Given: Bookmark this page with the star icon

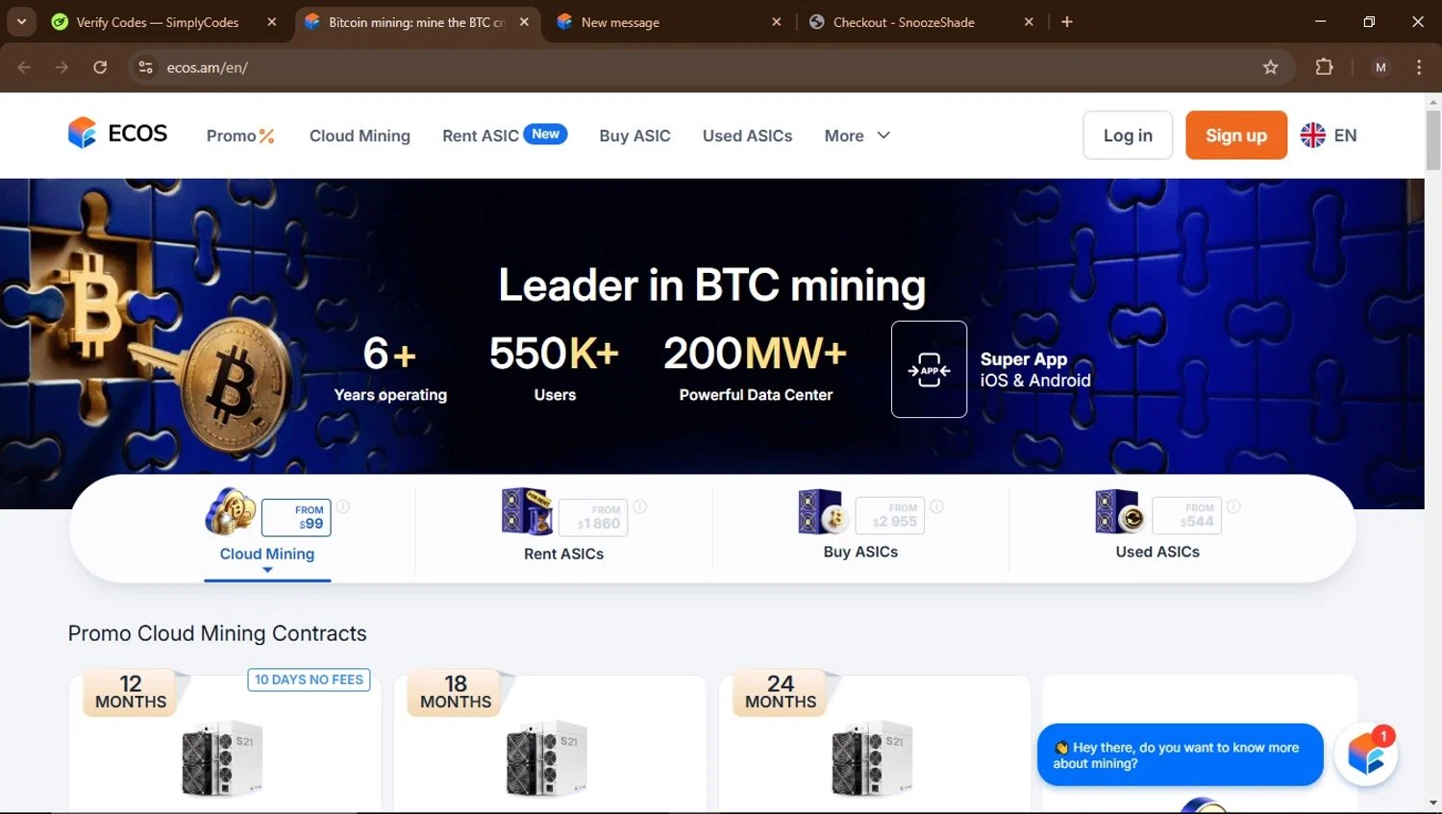Looking at the screenshot, I should (1270, 67).
